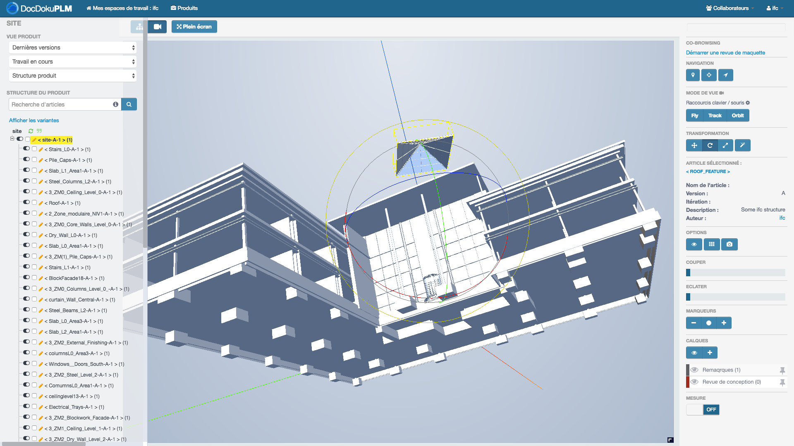
Task: Click the map pin navigation icon
Action: coord(693,75)
